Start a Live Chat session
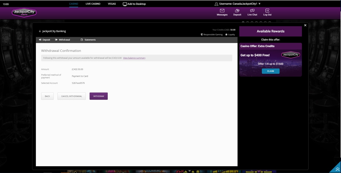 [252, 12]
